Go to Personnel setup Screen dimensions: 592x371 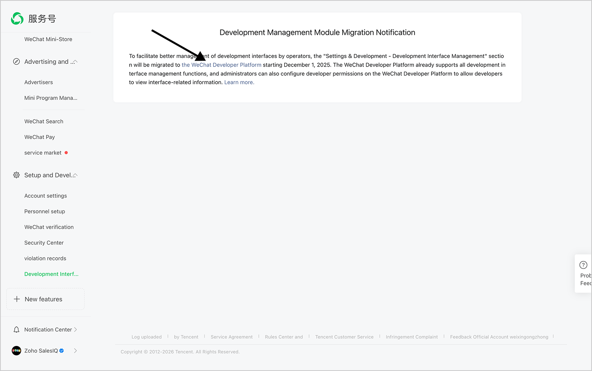45,211
